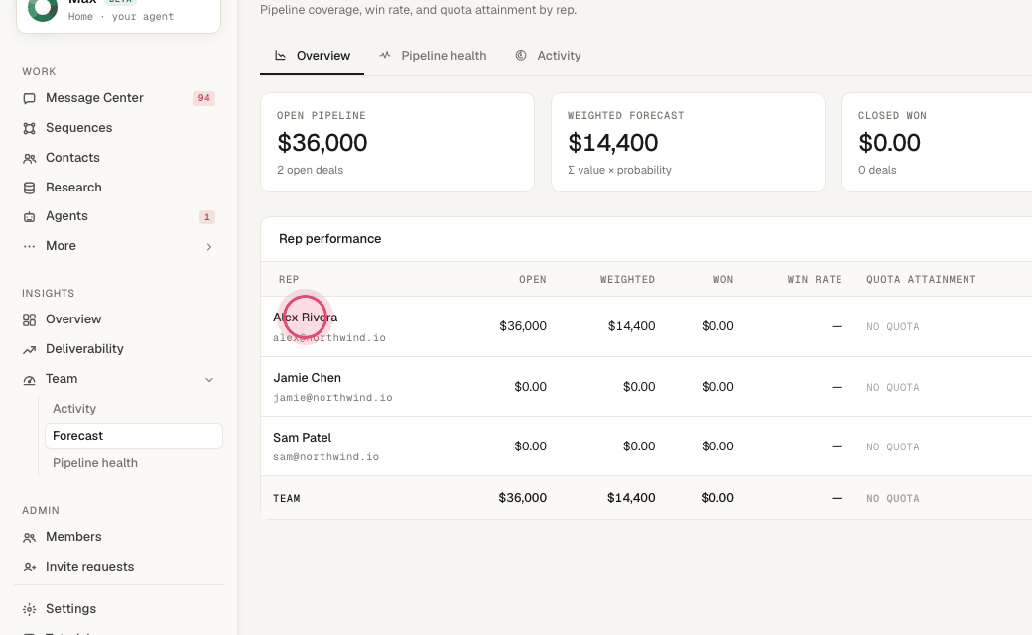Image resolution: width=1032 pixels, height=635 pixels.
Task: Open the Members admin page
Action: (x=118, y=537)
